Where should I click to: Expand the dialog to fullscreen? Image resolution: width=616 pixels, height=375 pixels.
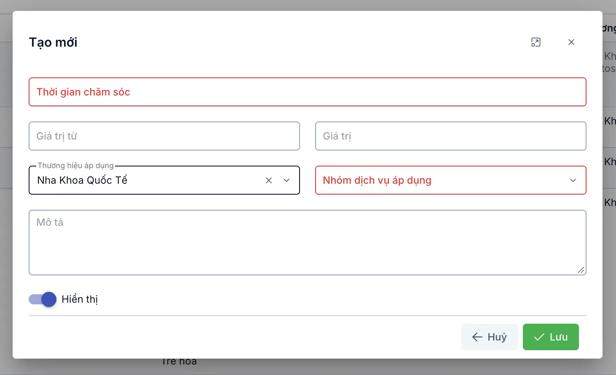536,42
